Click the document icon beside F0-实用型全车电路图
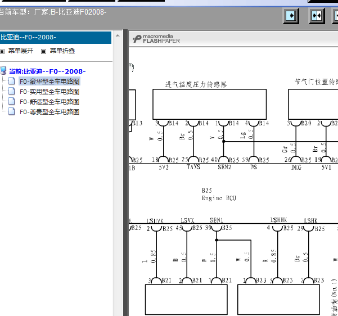338x316 pixels. (x=12, y=91)
